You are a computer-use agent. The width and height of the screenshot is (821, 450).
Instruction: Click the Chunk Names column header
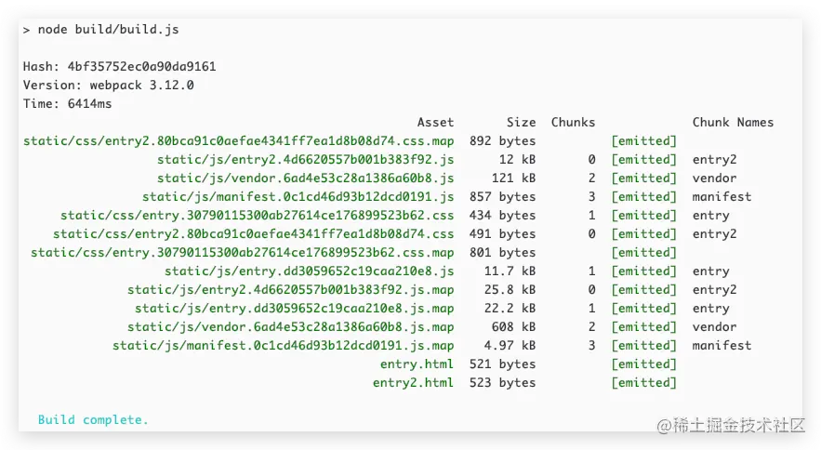733,123
